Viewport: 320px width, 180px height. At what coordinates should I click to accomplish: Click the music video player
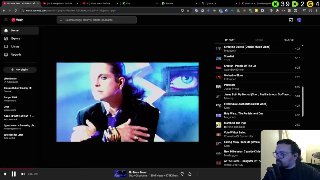point(127,102)
